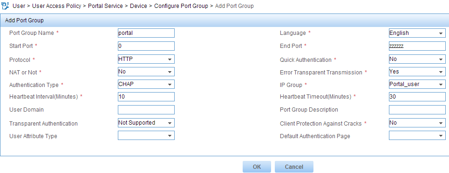Click the OK button
Screen dimensions: 449x173
[x=257, y=166]
